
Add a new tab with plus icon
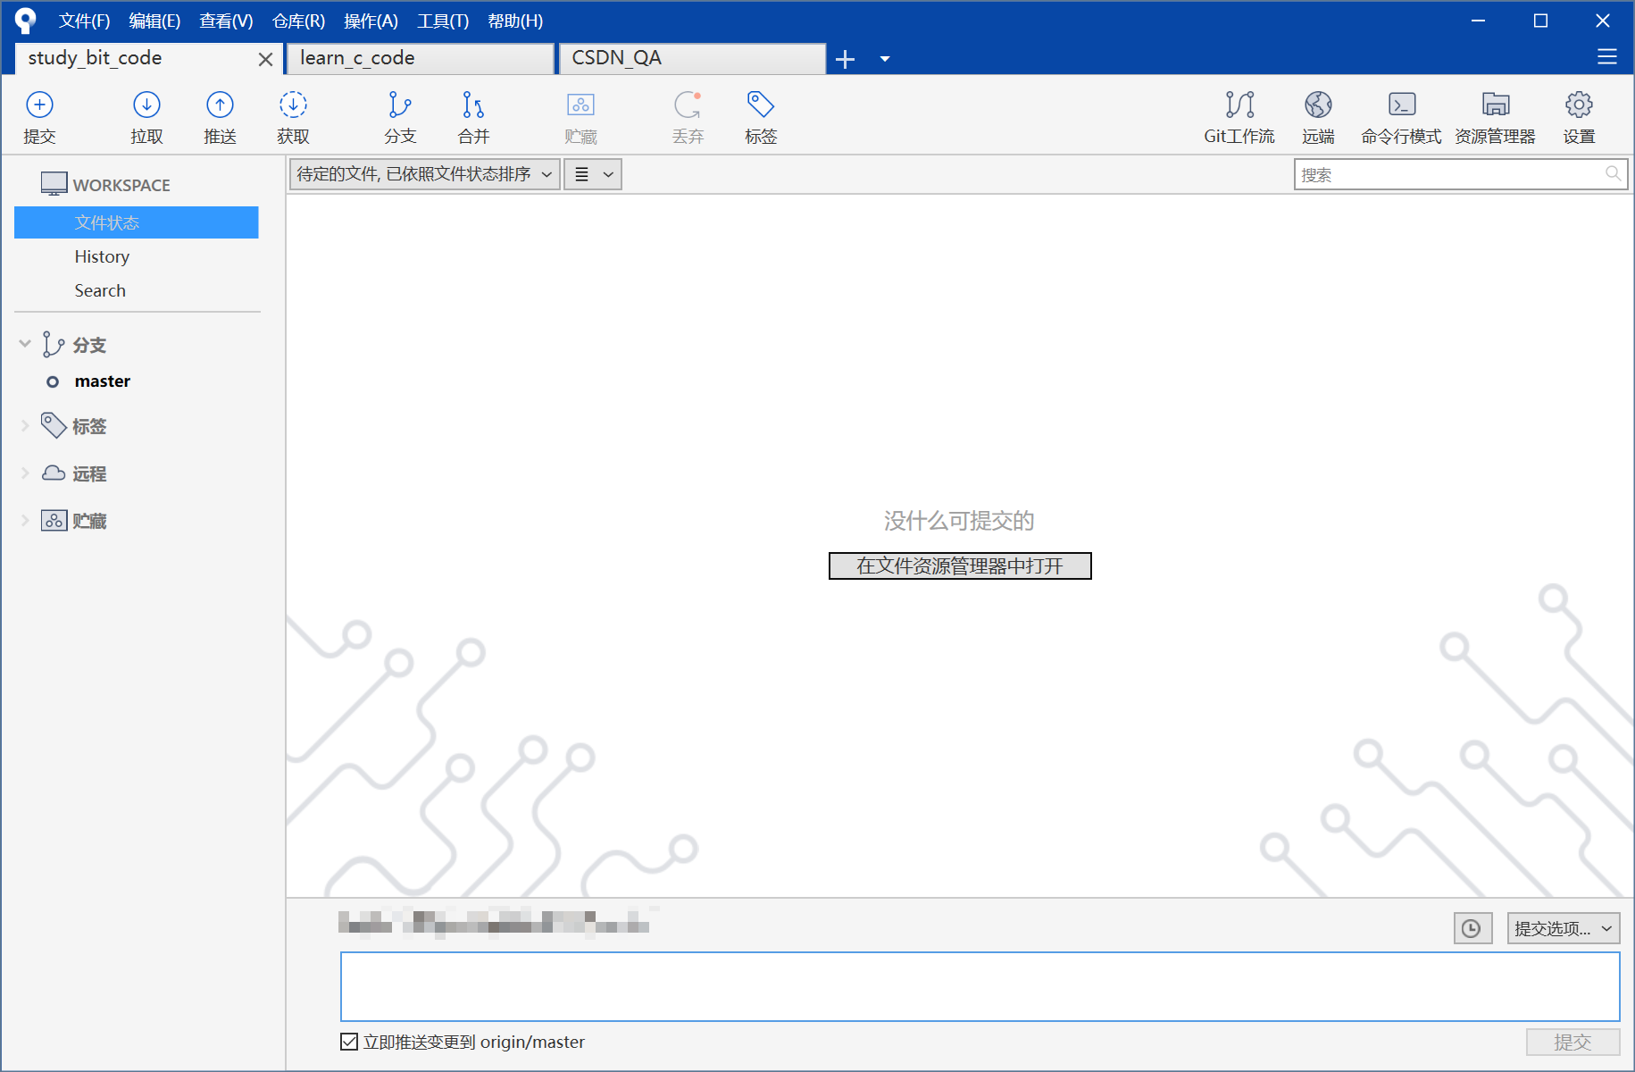click(x=845, y=59)
